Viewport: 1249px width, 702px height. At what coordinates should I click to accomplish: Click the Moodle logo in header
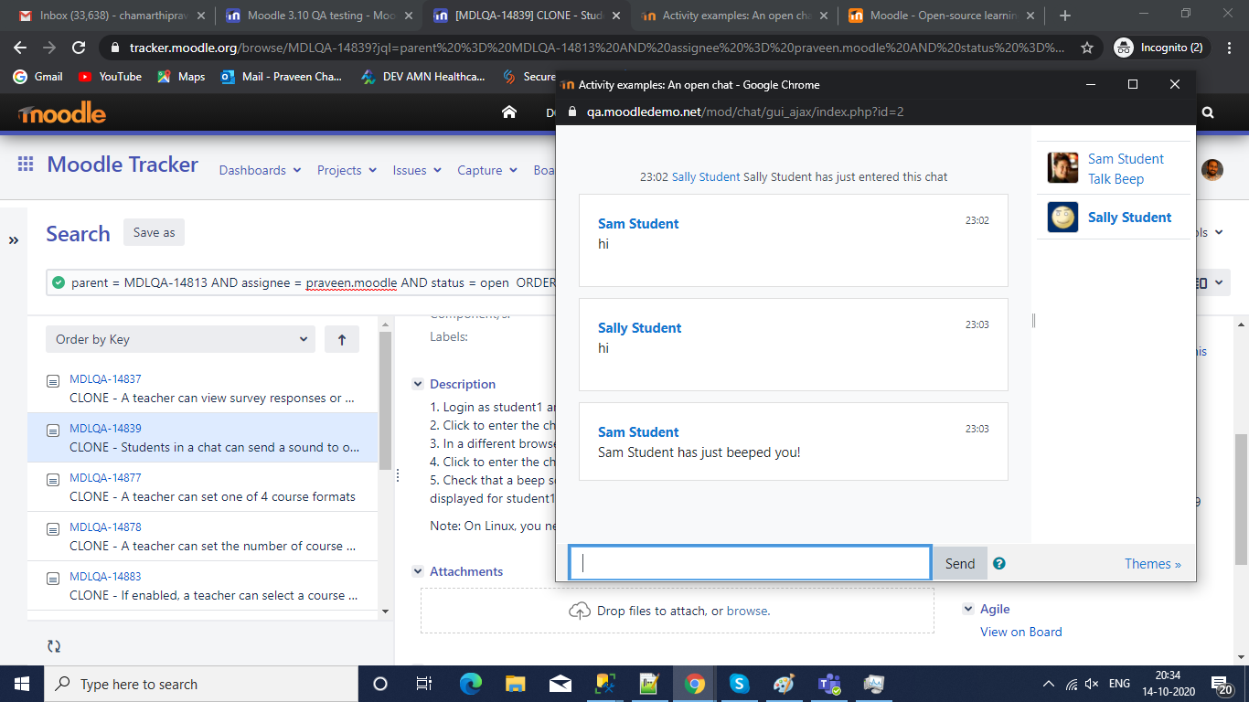62,113
